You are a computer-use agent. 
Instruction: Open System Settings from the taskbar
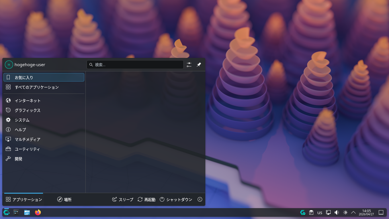click(x=16, y=212)
